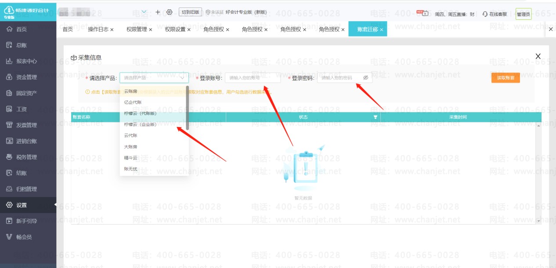The width and height of the screenshot is (556, 268).
Task: Click the 总账 ledger sidebar icon
Action: coord(9,45)
